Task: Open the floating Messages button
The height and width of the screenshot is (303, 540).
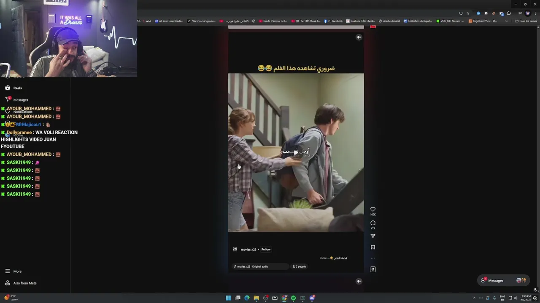Action: [x=504, y=280]
